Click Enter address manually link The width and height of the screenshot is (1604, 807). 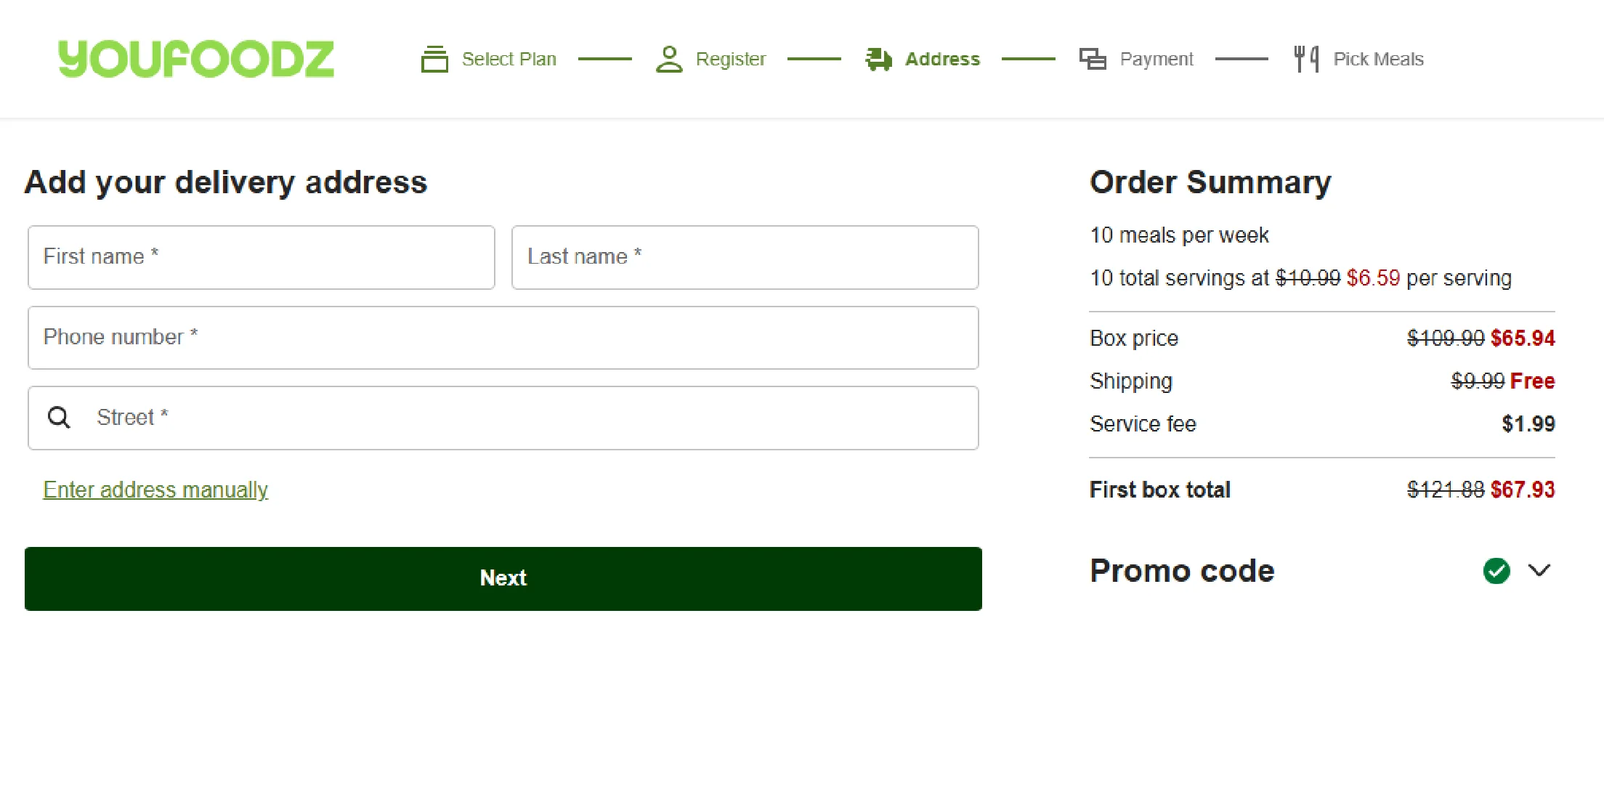tap(155, 490)
